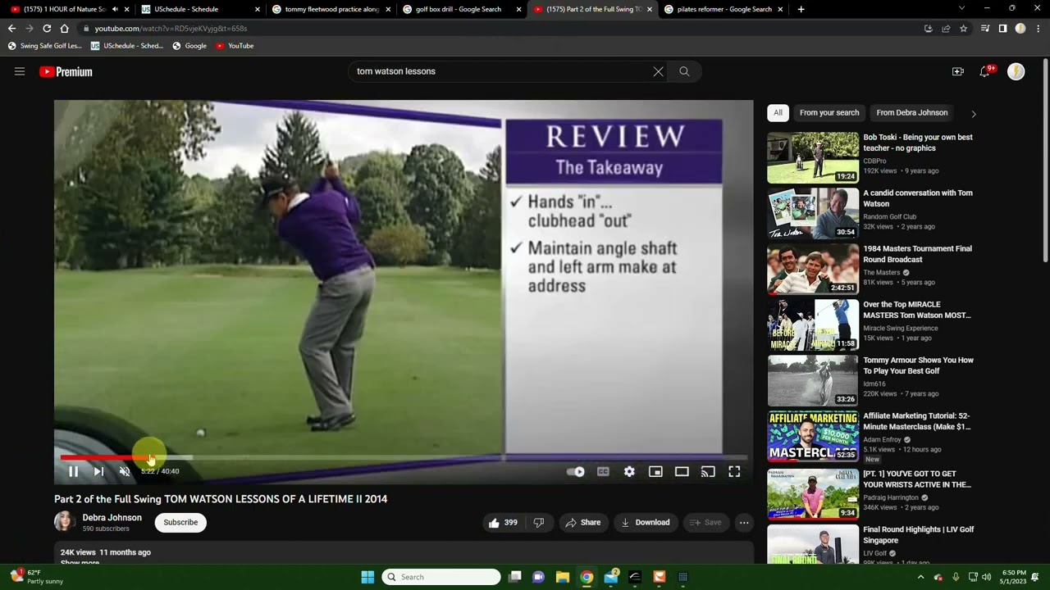The width and height of the screenshot is (1050, 590).
Task: Open Bob Toski video thumbnail
Action: point(813,157)
